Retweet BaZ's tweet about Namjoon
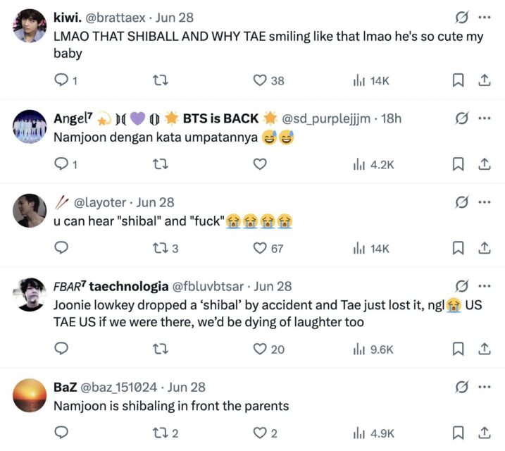Image resolution: width=505 pixels, height=451 pixels. click(161, 432)
